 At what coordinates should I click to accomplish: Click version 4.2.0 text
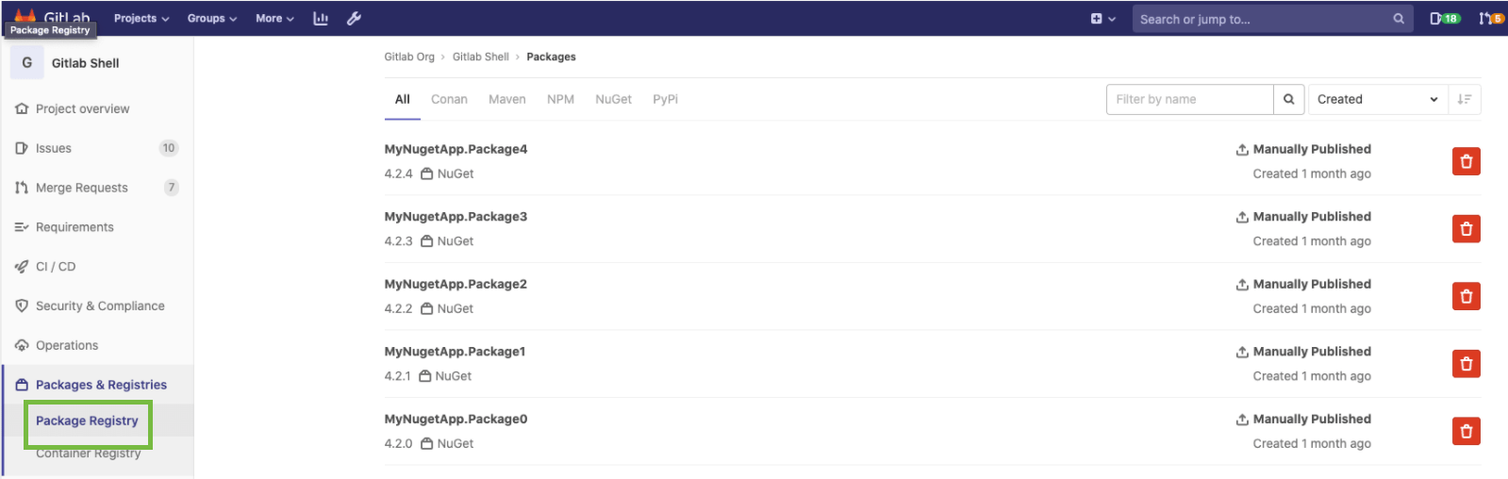(x=398, y=444)
